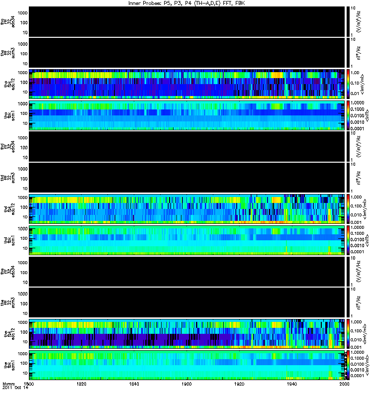Screen dimensions: 373x398
Task: Click the thd fbk scm1 rainbow color bar
Action: [x=348, y=240]
